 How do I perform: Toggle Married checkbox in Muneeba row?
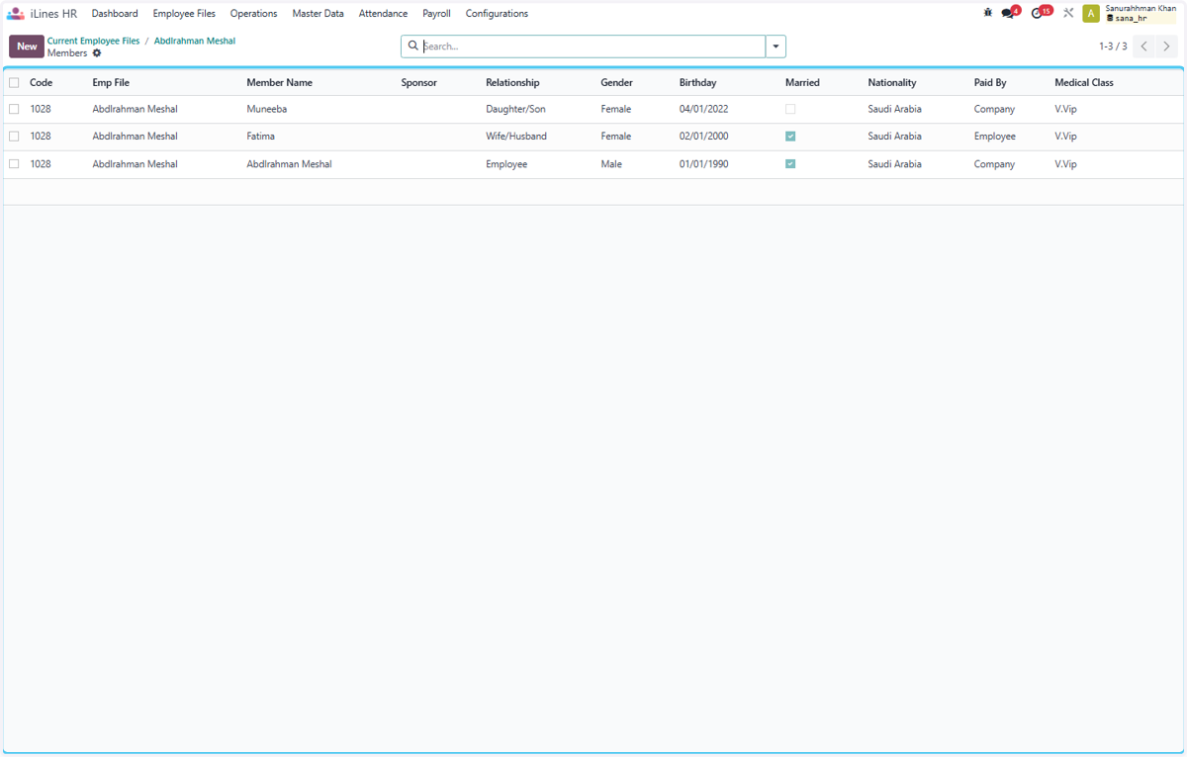790,109
